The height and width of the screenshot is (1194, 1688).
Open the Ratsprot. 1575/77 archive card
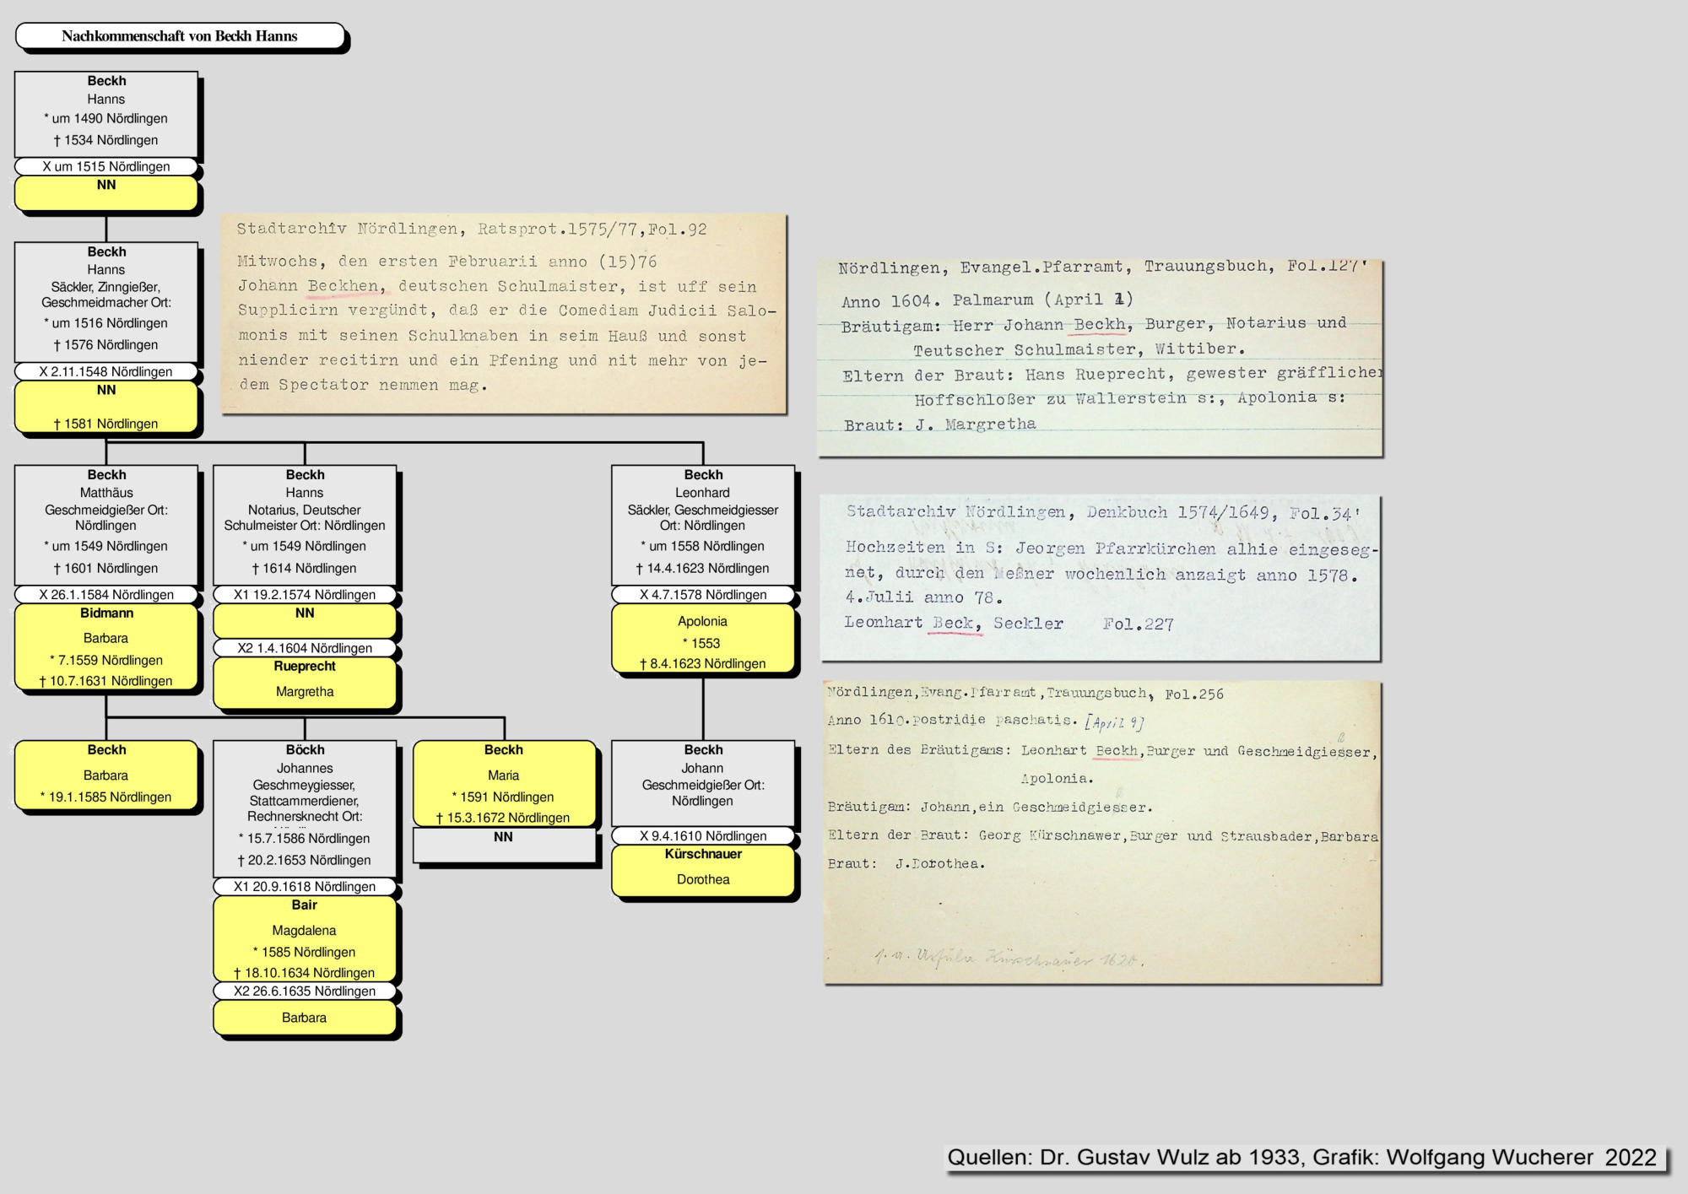point(504,313)
